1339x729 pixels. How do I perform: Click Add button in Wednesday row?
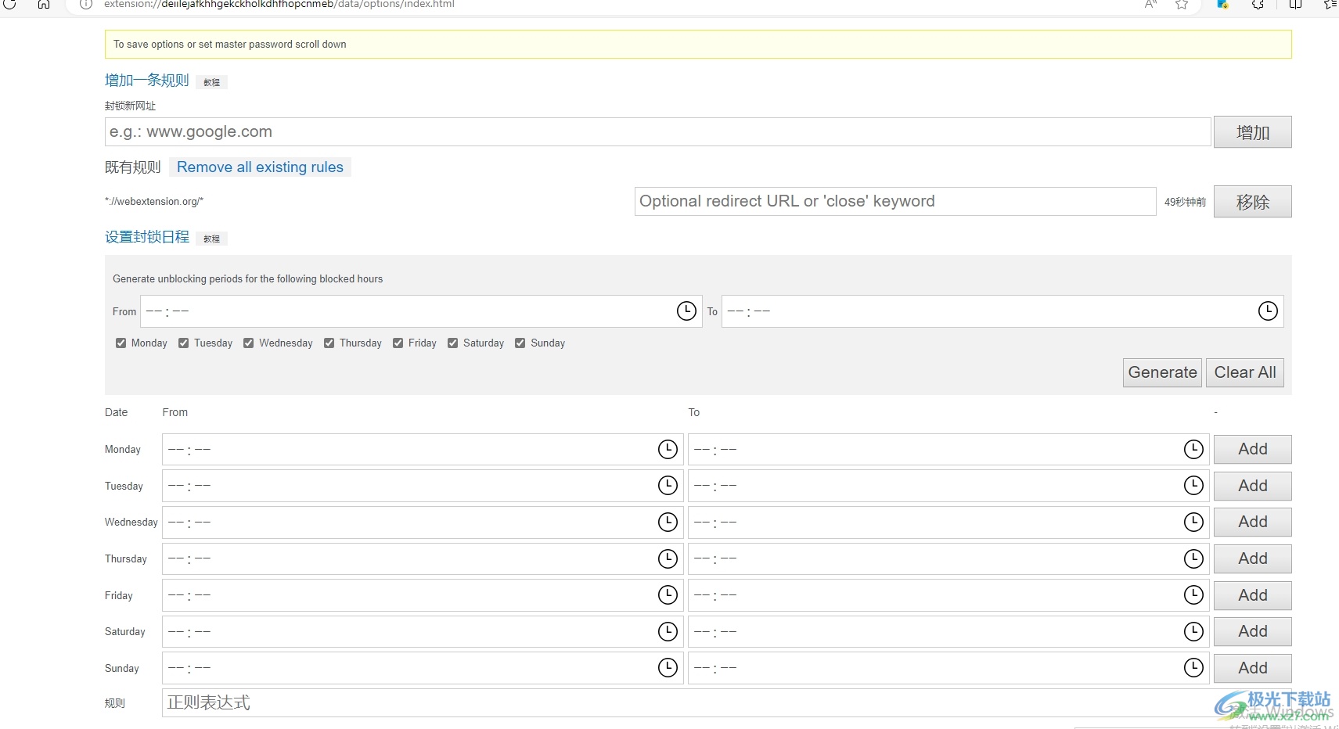[1252, 522]
